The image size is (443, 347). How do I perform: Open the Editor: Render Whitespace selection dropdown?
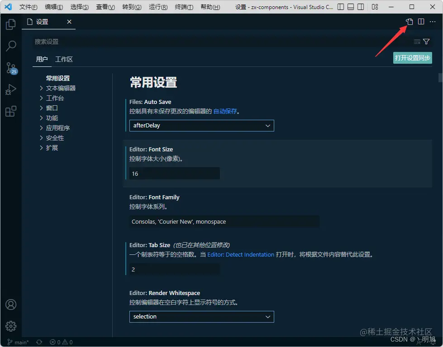click(201, 316)
